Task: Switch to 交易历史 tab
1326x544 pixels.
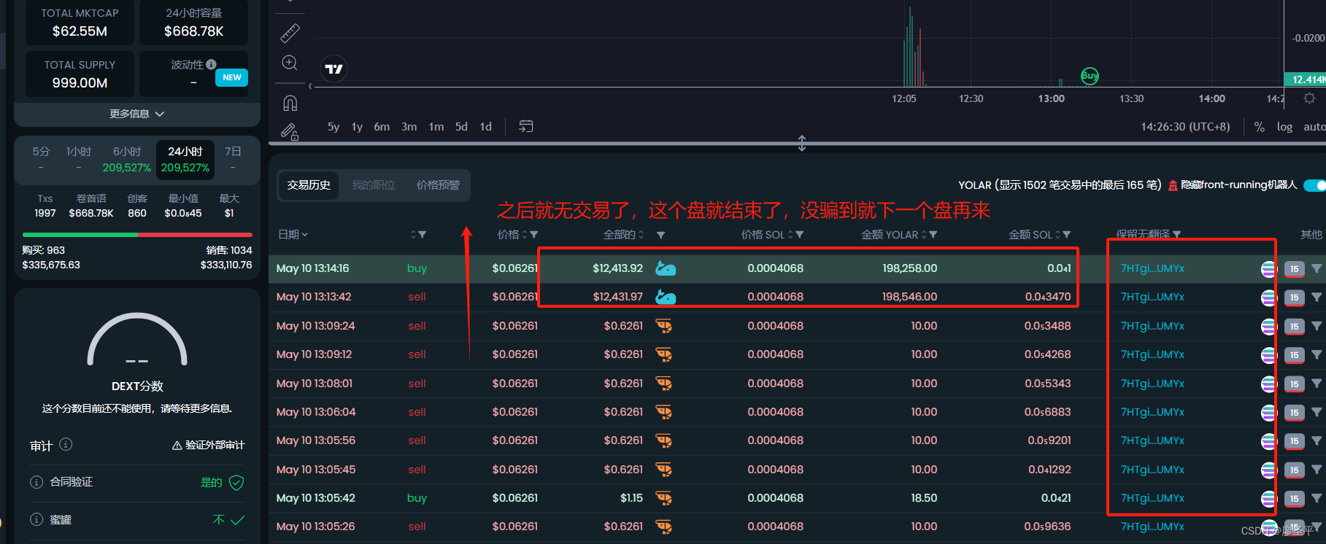Action: click(309, 185)
